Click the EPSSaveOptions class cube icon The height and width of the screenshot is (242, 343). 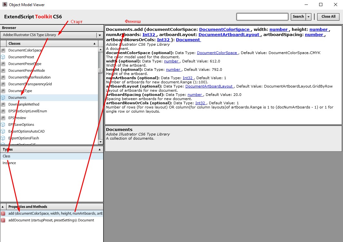click(3, 125)
